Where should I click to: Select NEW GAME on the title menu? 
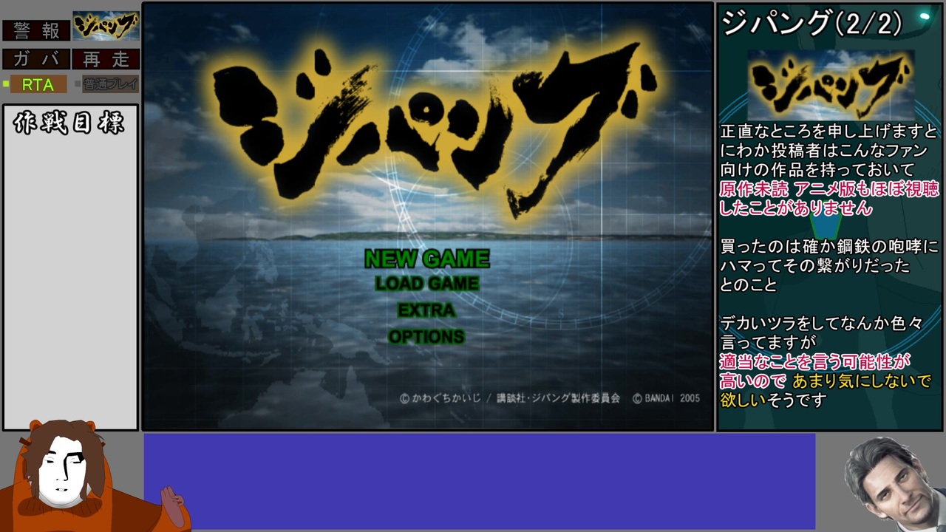click(x=427, y=259)
